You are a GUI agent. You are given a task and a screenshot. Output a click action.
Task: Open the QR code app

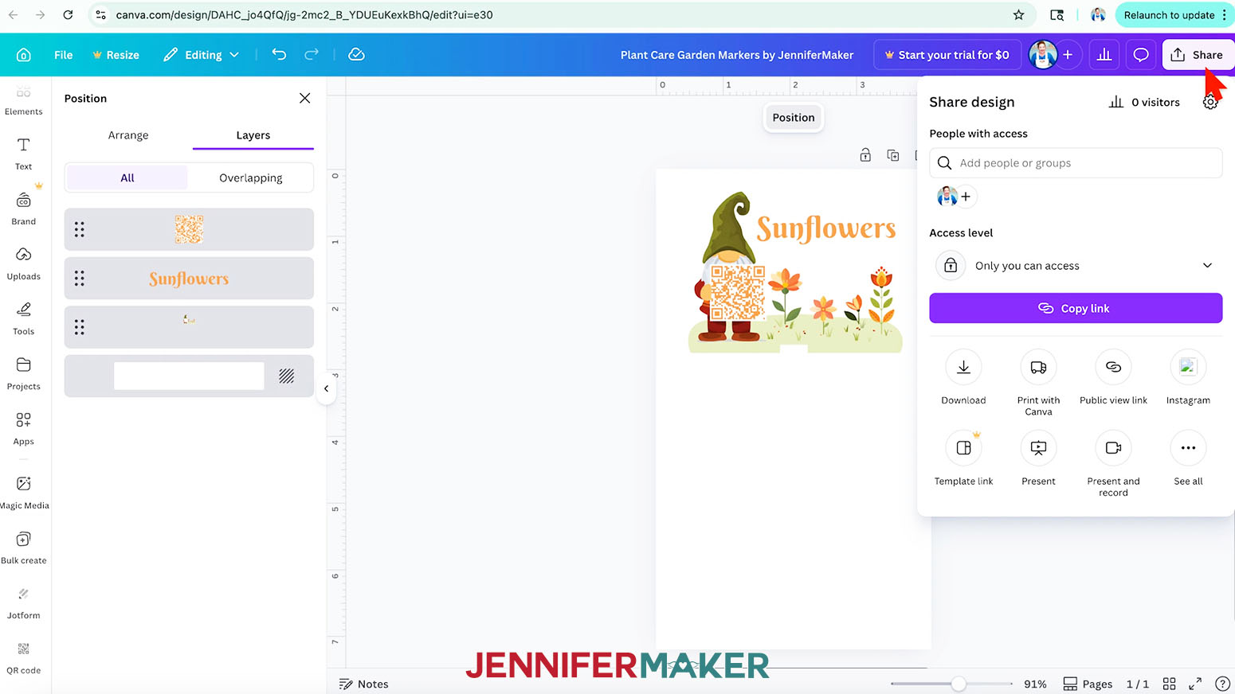point(24,657)
